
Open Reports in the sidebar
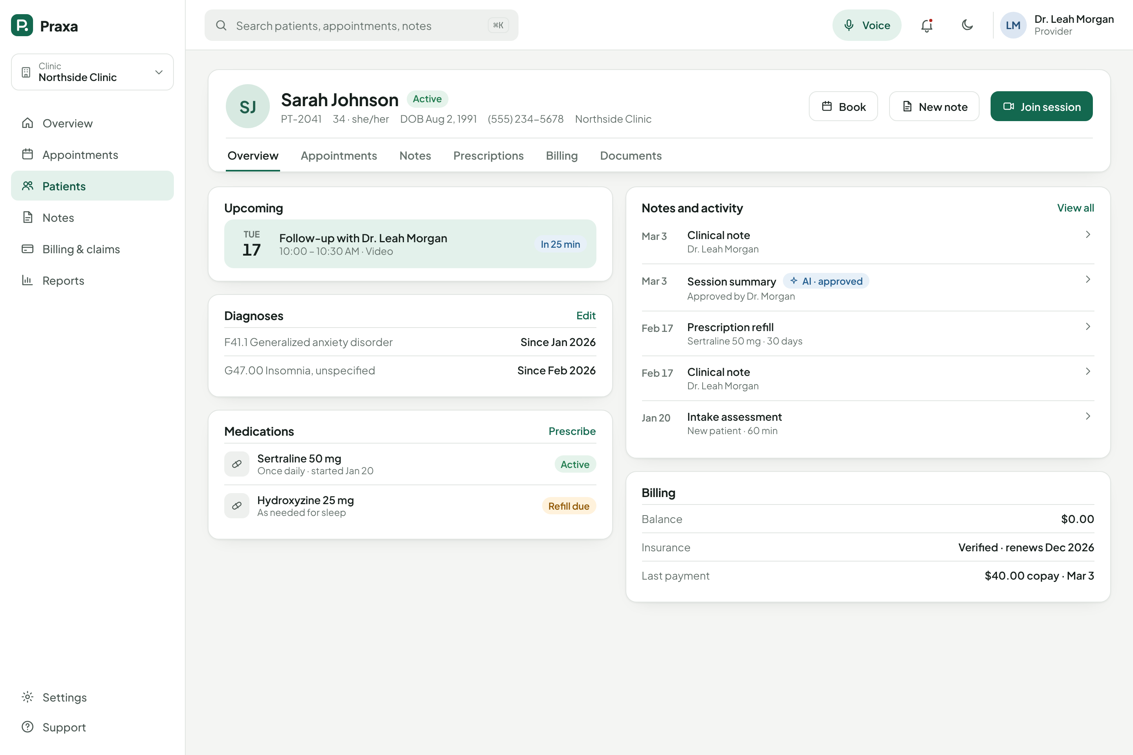[92, 280]
